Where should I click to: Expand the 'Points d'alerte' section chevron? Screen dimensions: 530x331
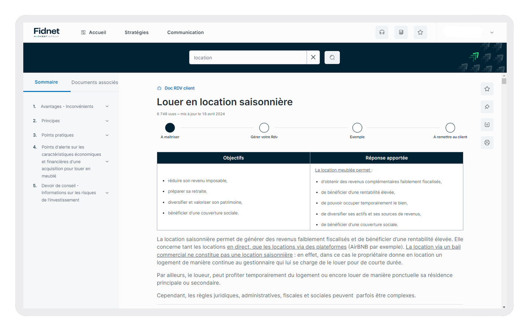click(107, 161)
